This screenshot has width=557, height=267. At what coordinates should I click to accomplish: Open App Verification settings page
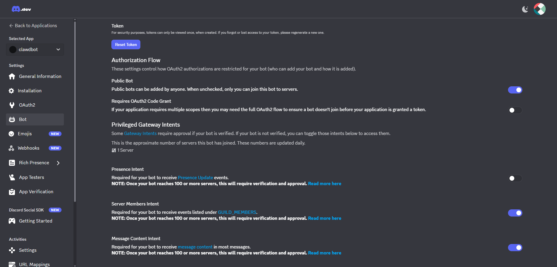[36, 192]
